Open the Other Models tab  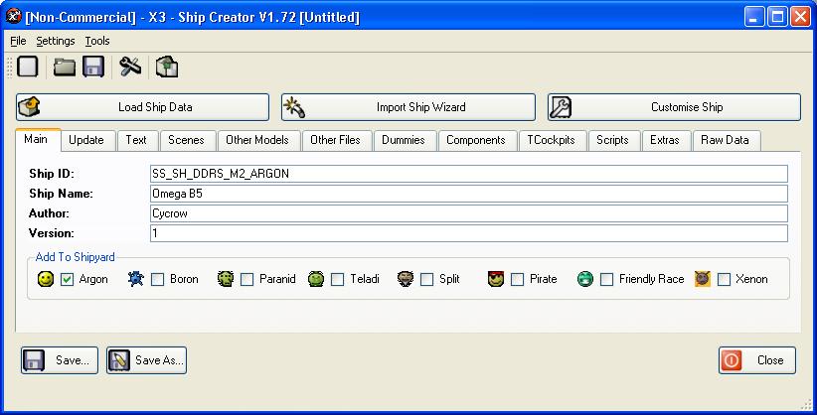pyautogui.click(x=257, y=140)
